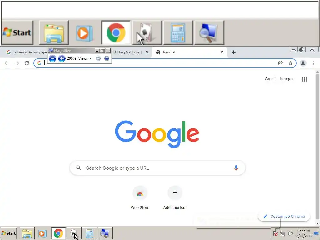The image size is (320, 240).
Task: Start voice search with the microphone
Action: click(x=236, y=168)
